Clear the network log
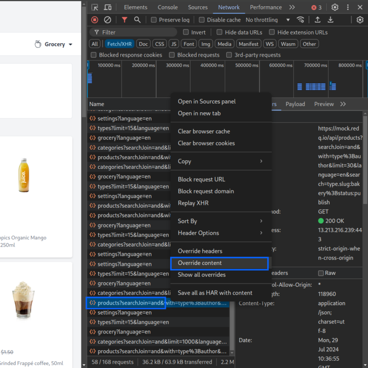The width and height of the screenshot is (368, 368). point(107,20)
